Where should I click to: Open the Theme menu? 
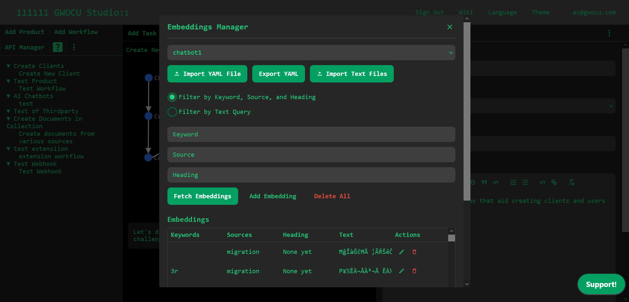(541, 12)
